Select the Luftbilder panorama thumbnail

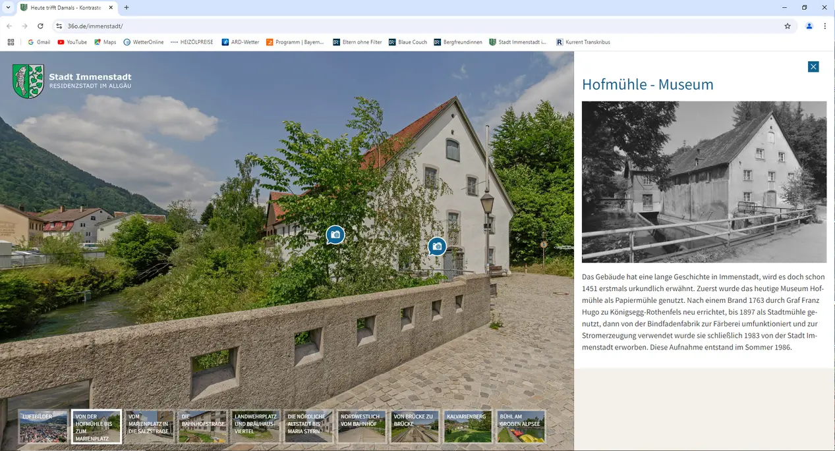(x=43, y=427)
